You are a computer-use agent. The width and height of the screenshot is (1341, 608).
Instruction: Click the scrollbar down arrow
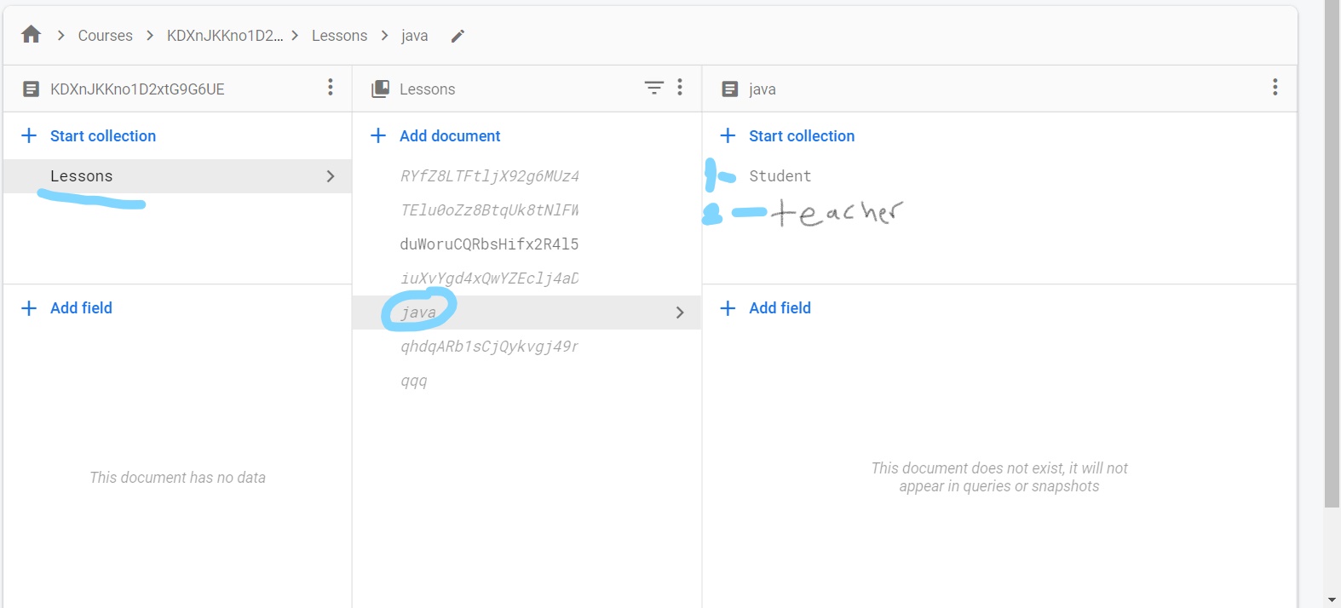click(x=1332, y=600)
